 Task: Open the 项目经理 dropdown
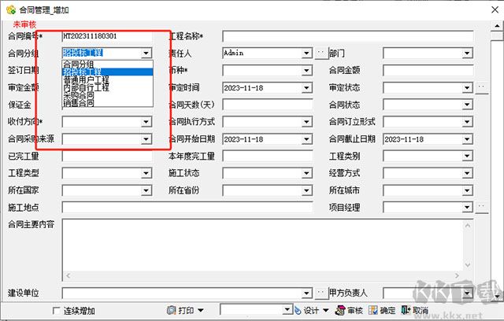467,208
